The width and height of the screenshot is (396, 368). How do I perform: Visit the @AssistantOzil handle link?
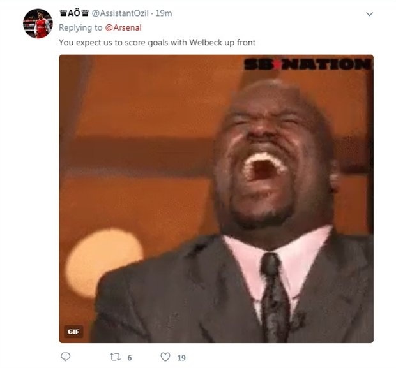click(120, 13)
